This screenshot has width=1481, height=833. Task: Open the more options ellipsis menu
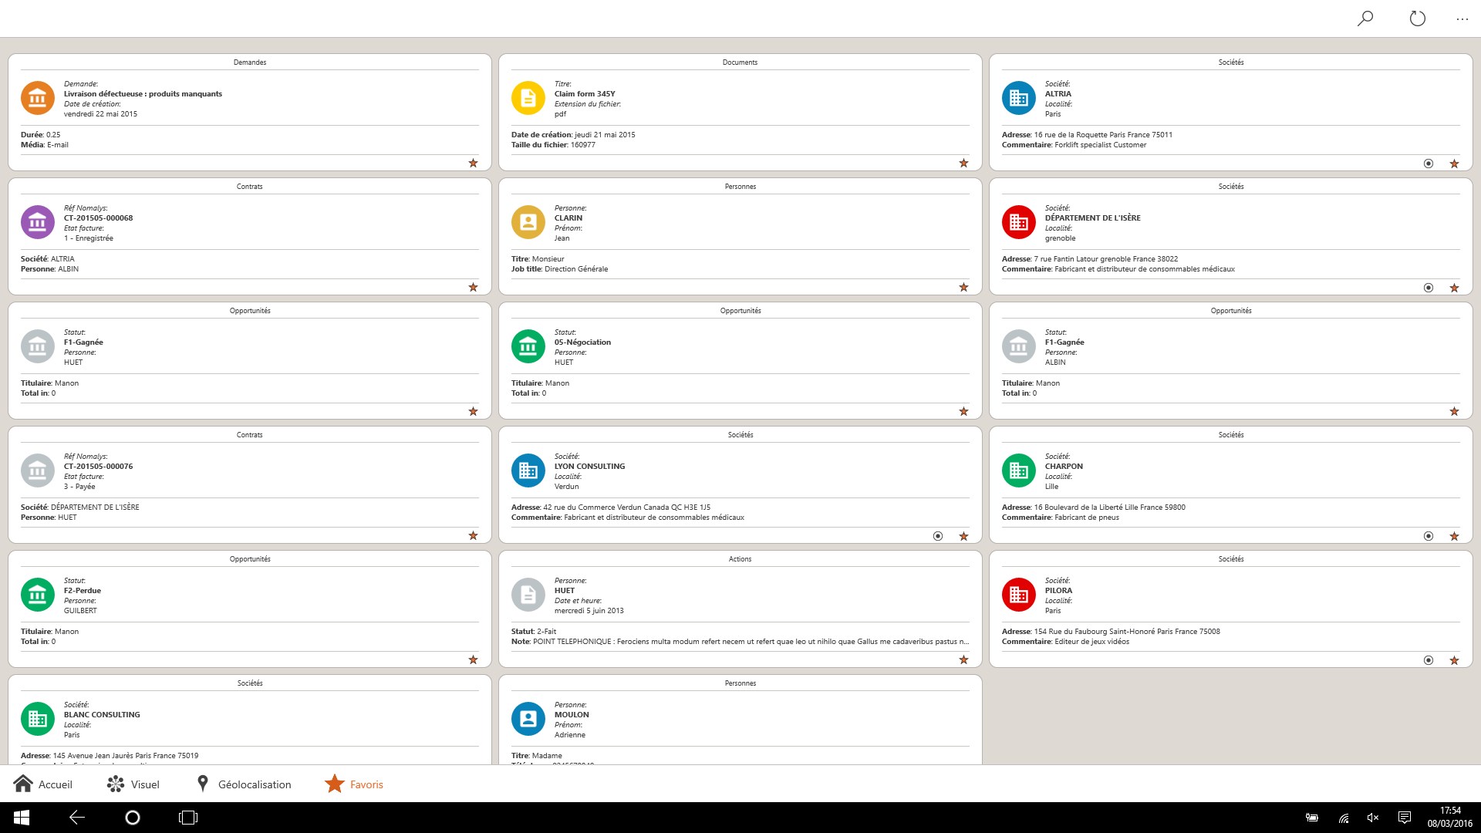tap(1462, 19)
